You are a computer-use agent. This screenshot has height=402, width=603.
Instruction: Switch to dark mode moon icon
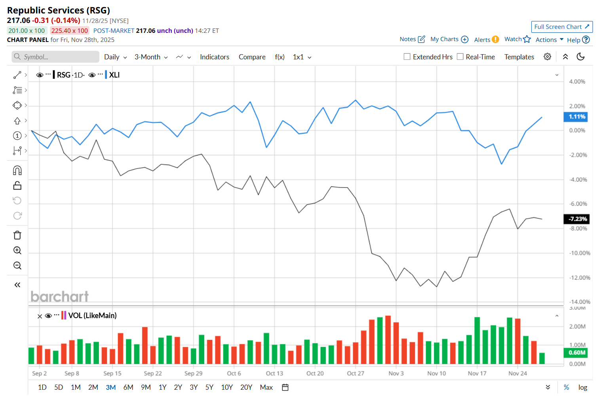tap(580, 57)
